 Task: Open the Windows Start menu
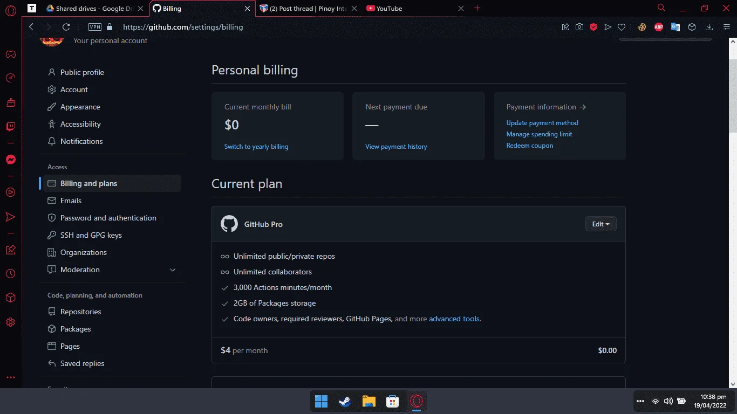(x=322, y=402)
